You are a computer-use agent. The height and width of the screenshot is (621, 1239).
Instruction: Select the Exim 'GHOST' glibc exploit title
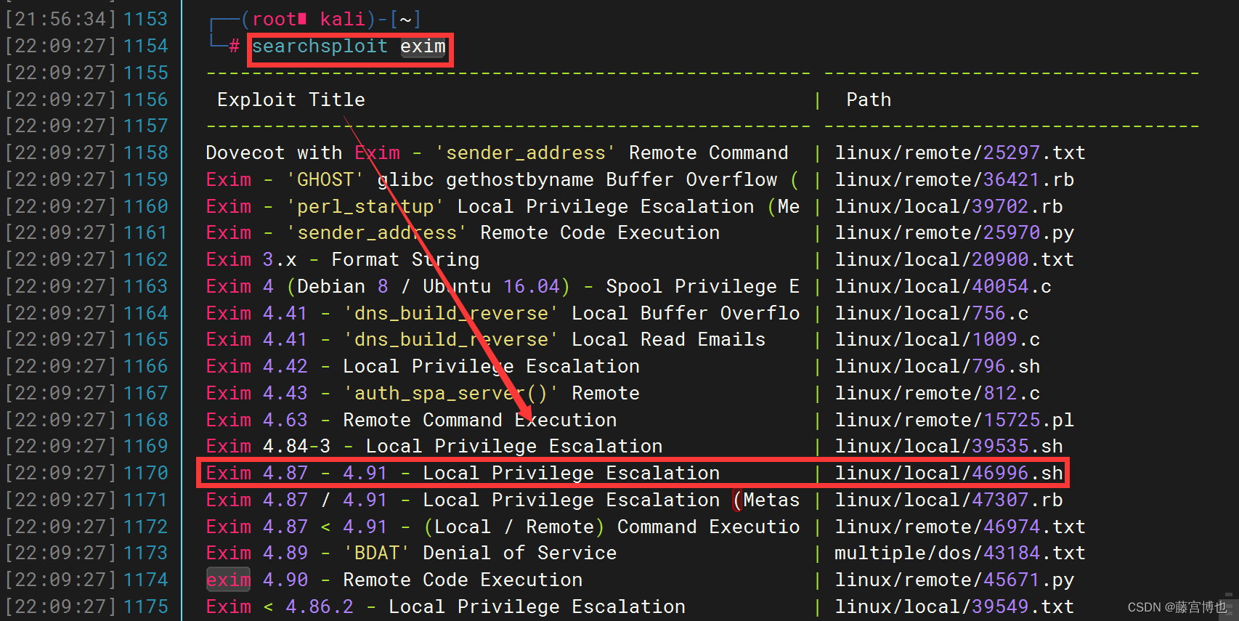[503, 179]
